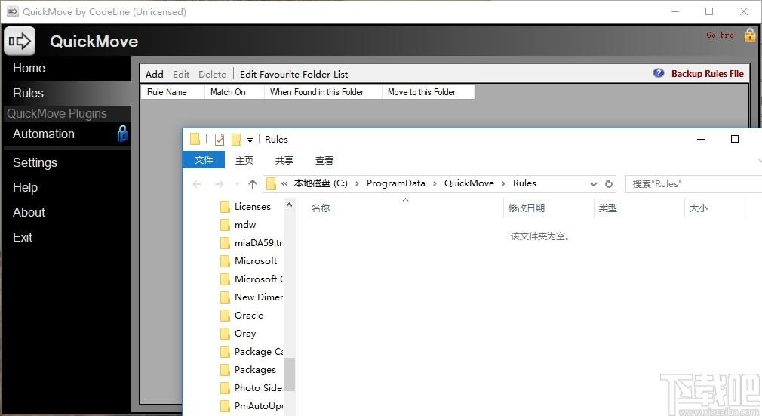762x416 pixels.
Task: Go forward in Explorer navigation
Action: [x=220, y=184]
